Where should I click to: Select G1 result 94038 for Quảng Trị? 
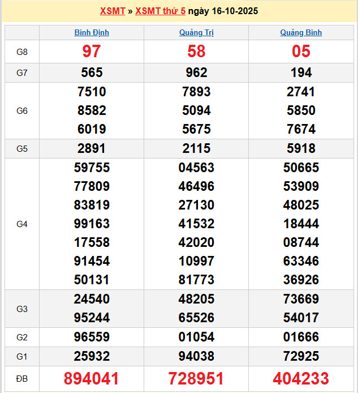pyautogui.click(x=196, y=356)
